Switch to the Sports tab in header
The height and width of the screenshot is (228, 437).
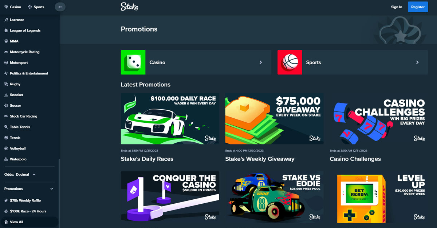click(x=36, y=7)
